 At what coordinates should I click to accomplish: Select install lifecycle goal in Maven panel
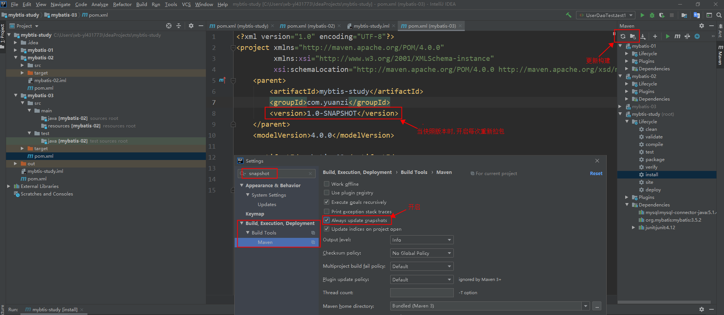coord(652,174)
